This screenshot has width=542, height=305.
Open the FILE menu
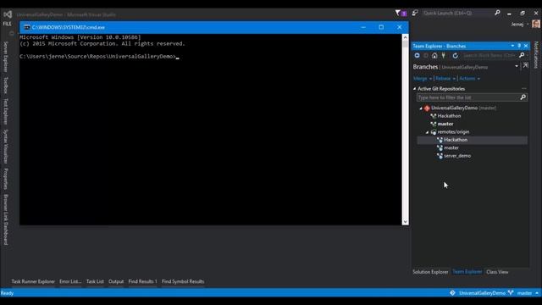pyautogui.click(x=8, y=24)
